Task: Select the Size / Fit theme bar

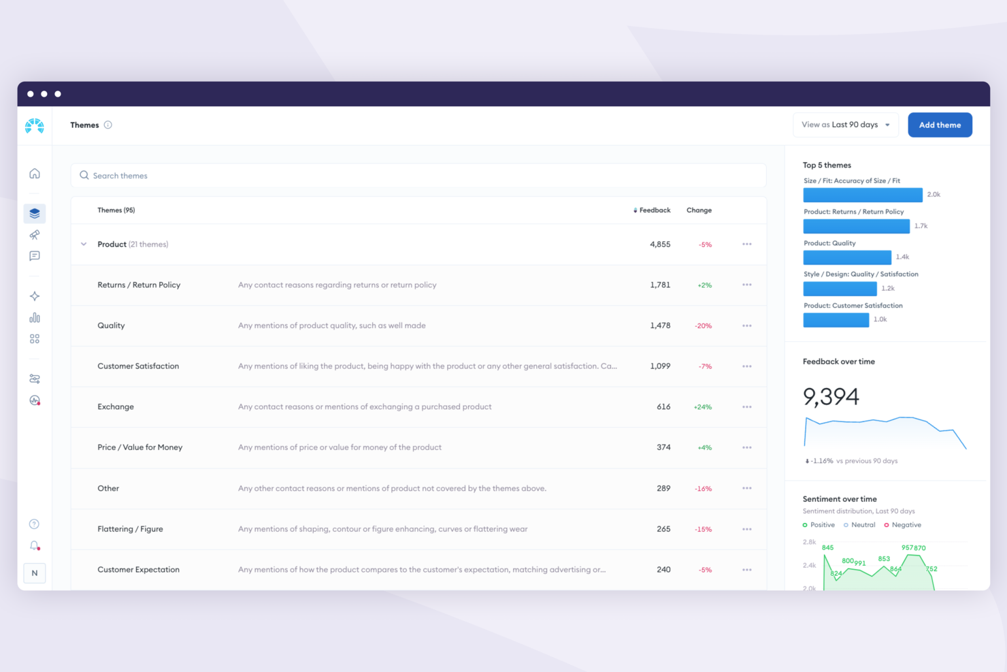Action: point(862,195)
